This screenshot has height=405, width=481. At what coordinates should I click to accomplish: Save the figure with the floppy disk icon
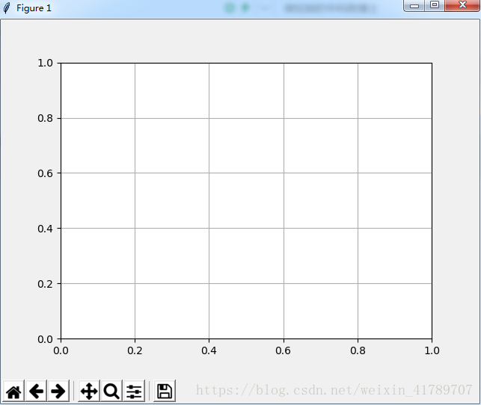pyautogui.click(x=165, y=391)
